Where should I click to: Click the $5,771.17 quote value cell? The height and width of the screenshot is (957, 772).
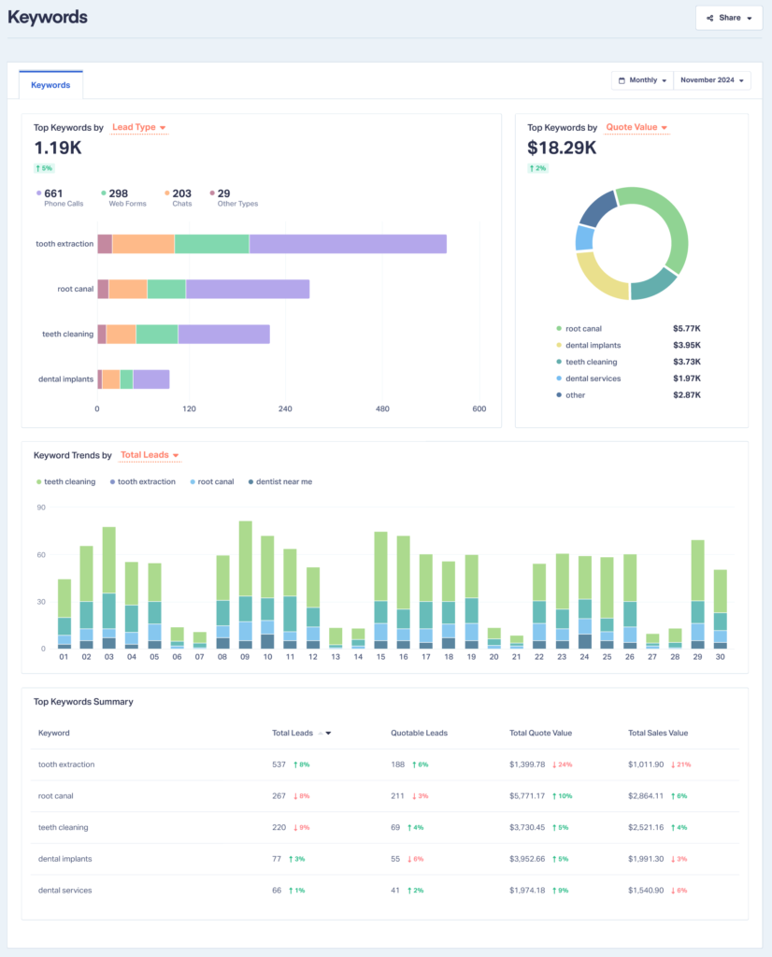click(527, 796)
